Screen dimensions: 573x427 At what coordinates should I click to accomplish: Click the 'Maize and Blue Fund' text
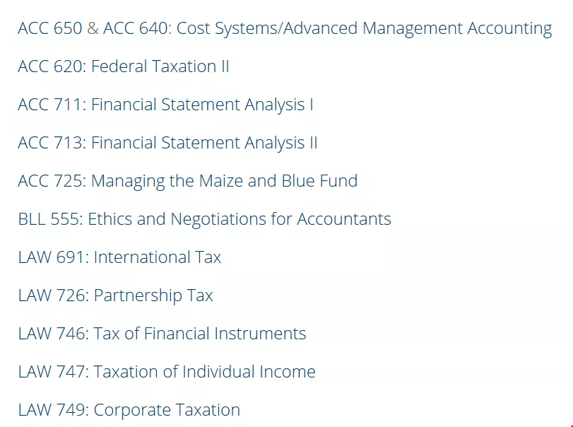[278, 181]
